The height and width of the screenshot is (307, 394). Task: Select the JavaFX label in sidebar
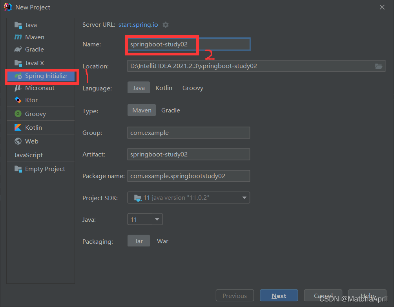click(x=35, y=63)
